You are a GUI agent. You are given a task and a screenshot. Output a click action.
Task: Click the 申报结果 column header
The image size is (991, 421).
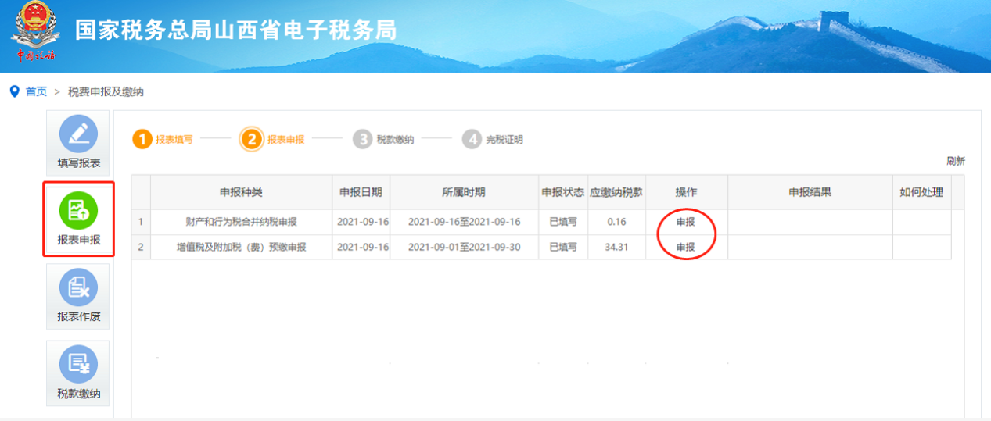pos(810,192)
